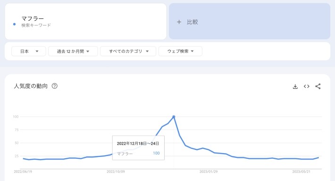The image size is (335, 181).
Task: Click the peak data point at 100
Action: tap(174, 117)
